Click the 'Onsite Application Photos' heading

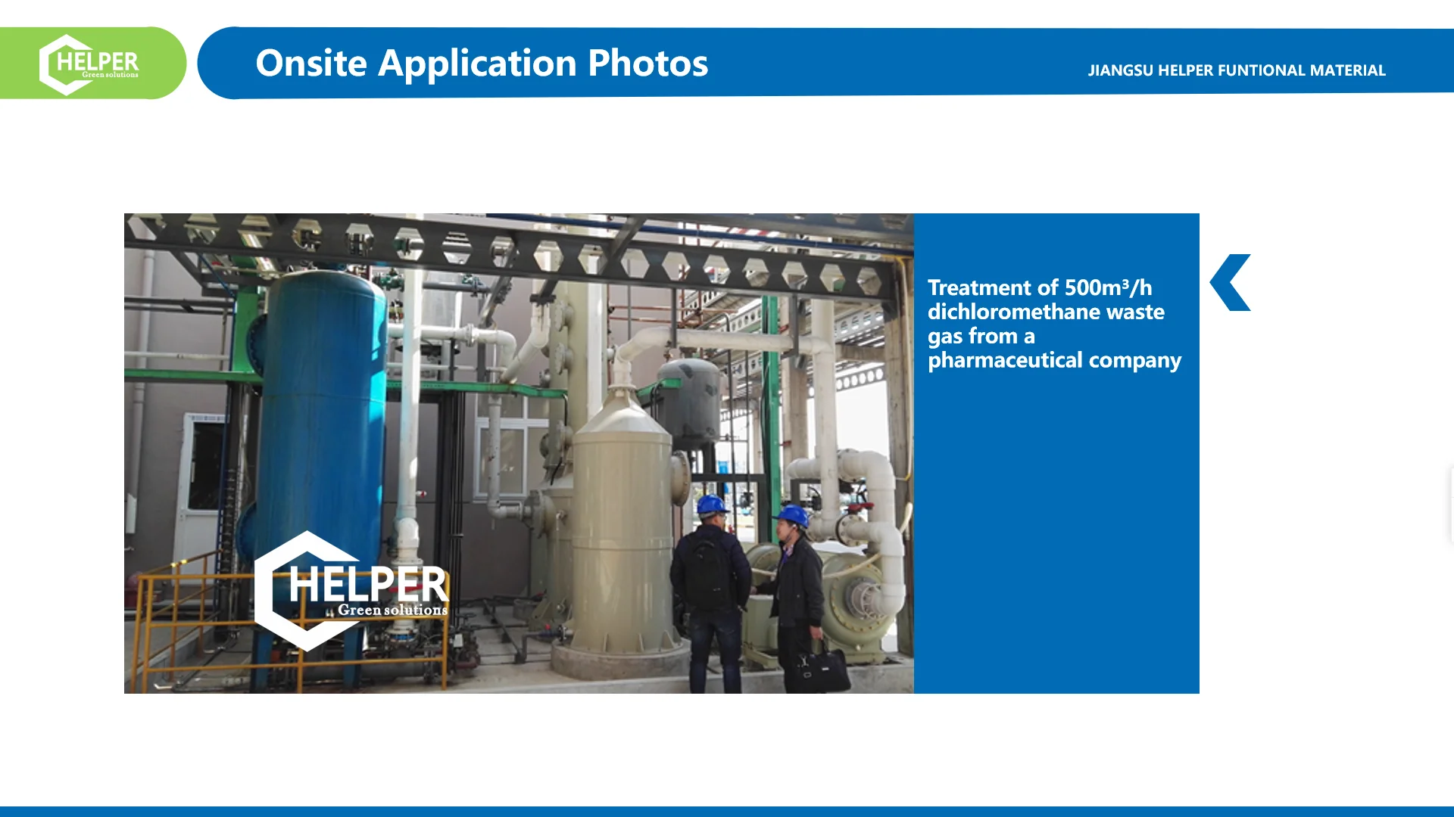(x=482, y=64)
